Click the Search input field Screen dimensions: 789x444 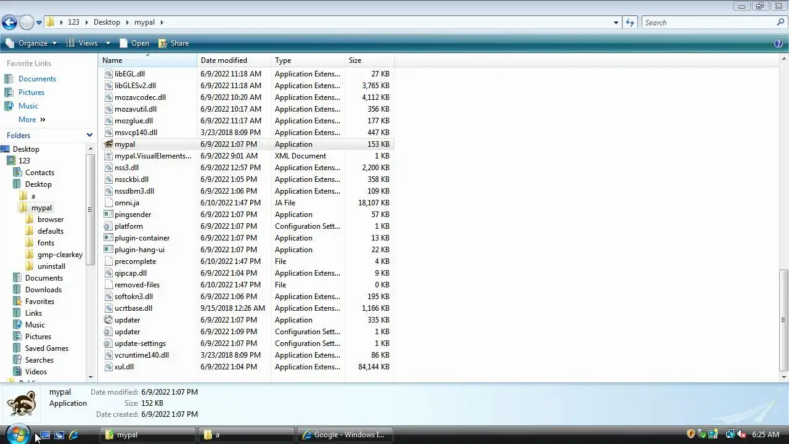pos(708,22)
